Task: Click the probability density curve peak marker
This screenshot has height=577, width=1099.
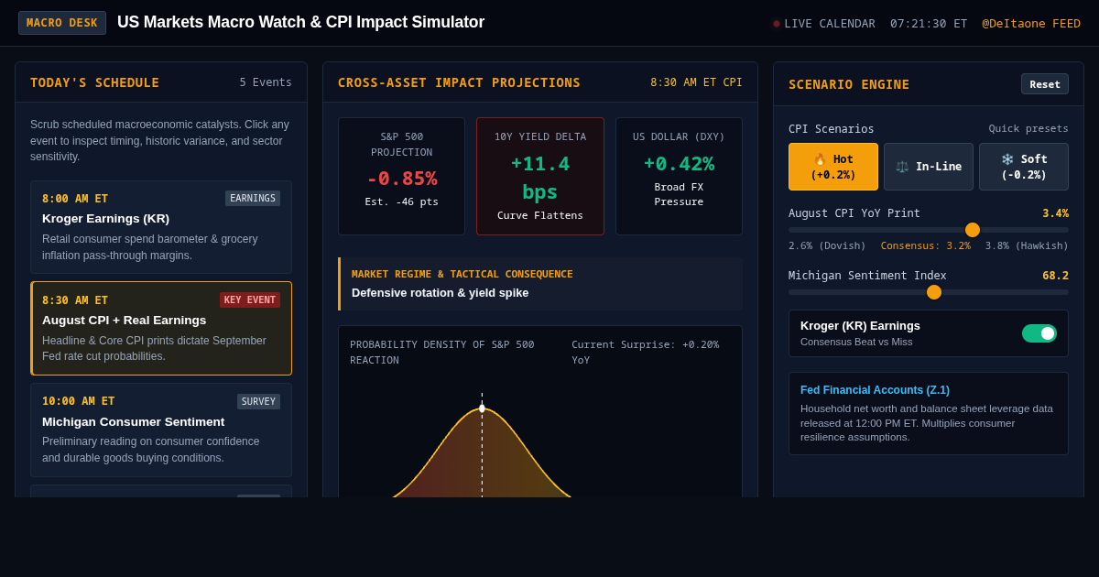Action: click(482, 408)
